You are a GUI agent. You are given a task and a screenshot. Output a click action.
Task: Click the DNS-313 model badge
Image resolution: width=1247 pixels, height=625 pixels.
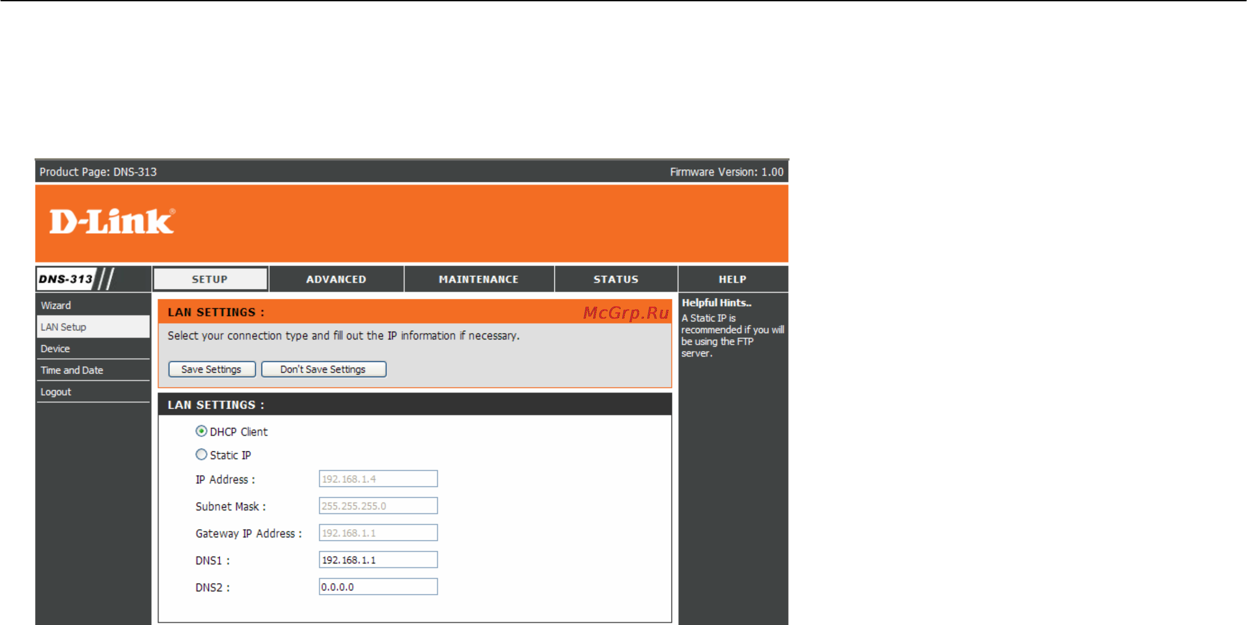pyautogui.click(x=66, y=279)
